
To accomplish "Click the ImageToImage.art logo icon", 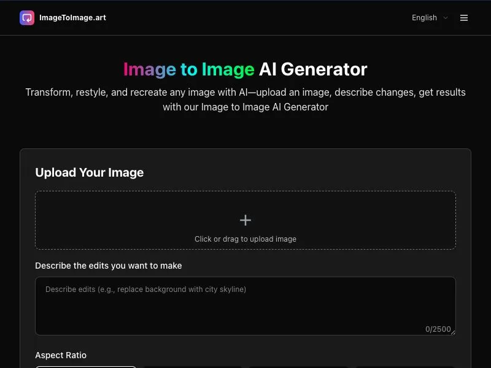I will (x=27, y=18).
